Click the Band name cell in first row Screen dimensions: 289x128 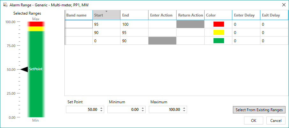[x=79, y=24]
